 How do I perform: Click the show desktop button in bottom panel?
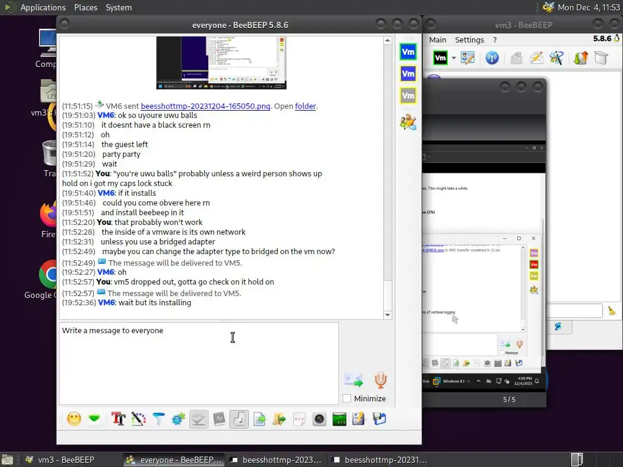[7, 460]
